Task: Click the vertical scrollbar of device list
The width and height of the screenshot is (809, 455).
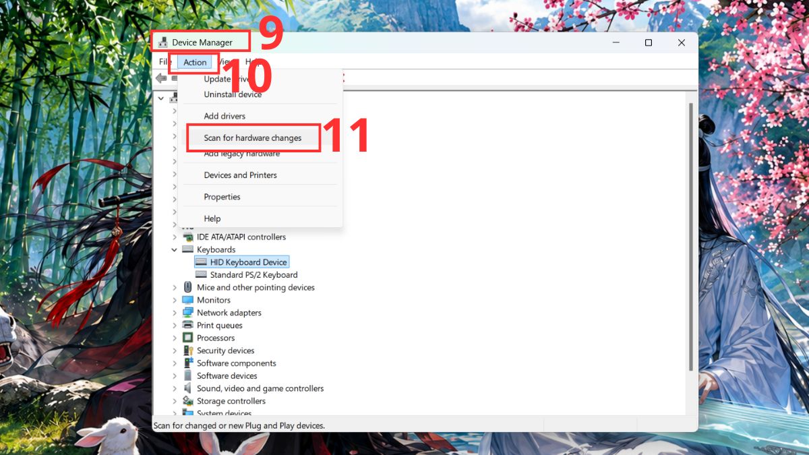Action: [690, 236]
